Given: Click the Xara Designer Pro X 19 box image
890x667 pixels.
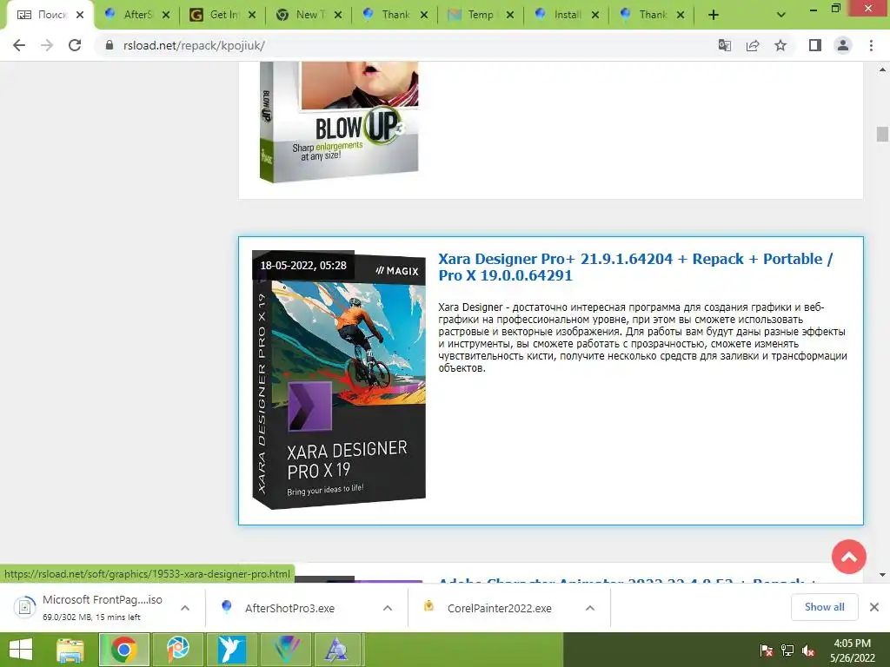Looking at the screenshot, I should [339, 380].
